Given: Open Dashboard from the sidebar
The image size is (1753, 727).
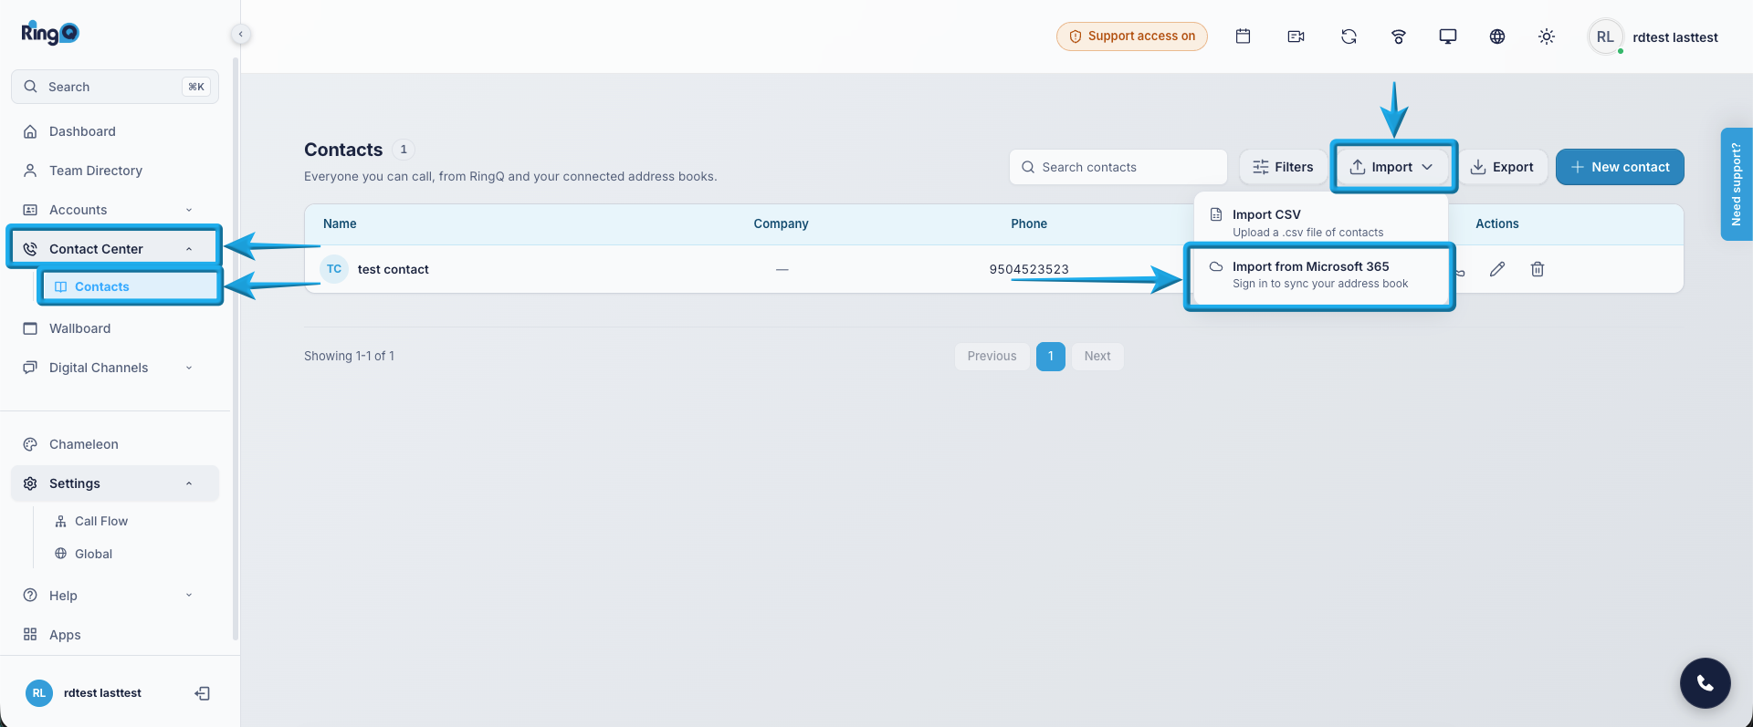Looking at the screenshot, I should tap(115, 131).
